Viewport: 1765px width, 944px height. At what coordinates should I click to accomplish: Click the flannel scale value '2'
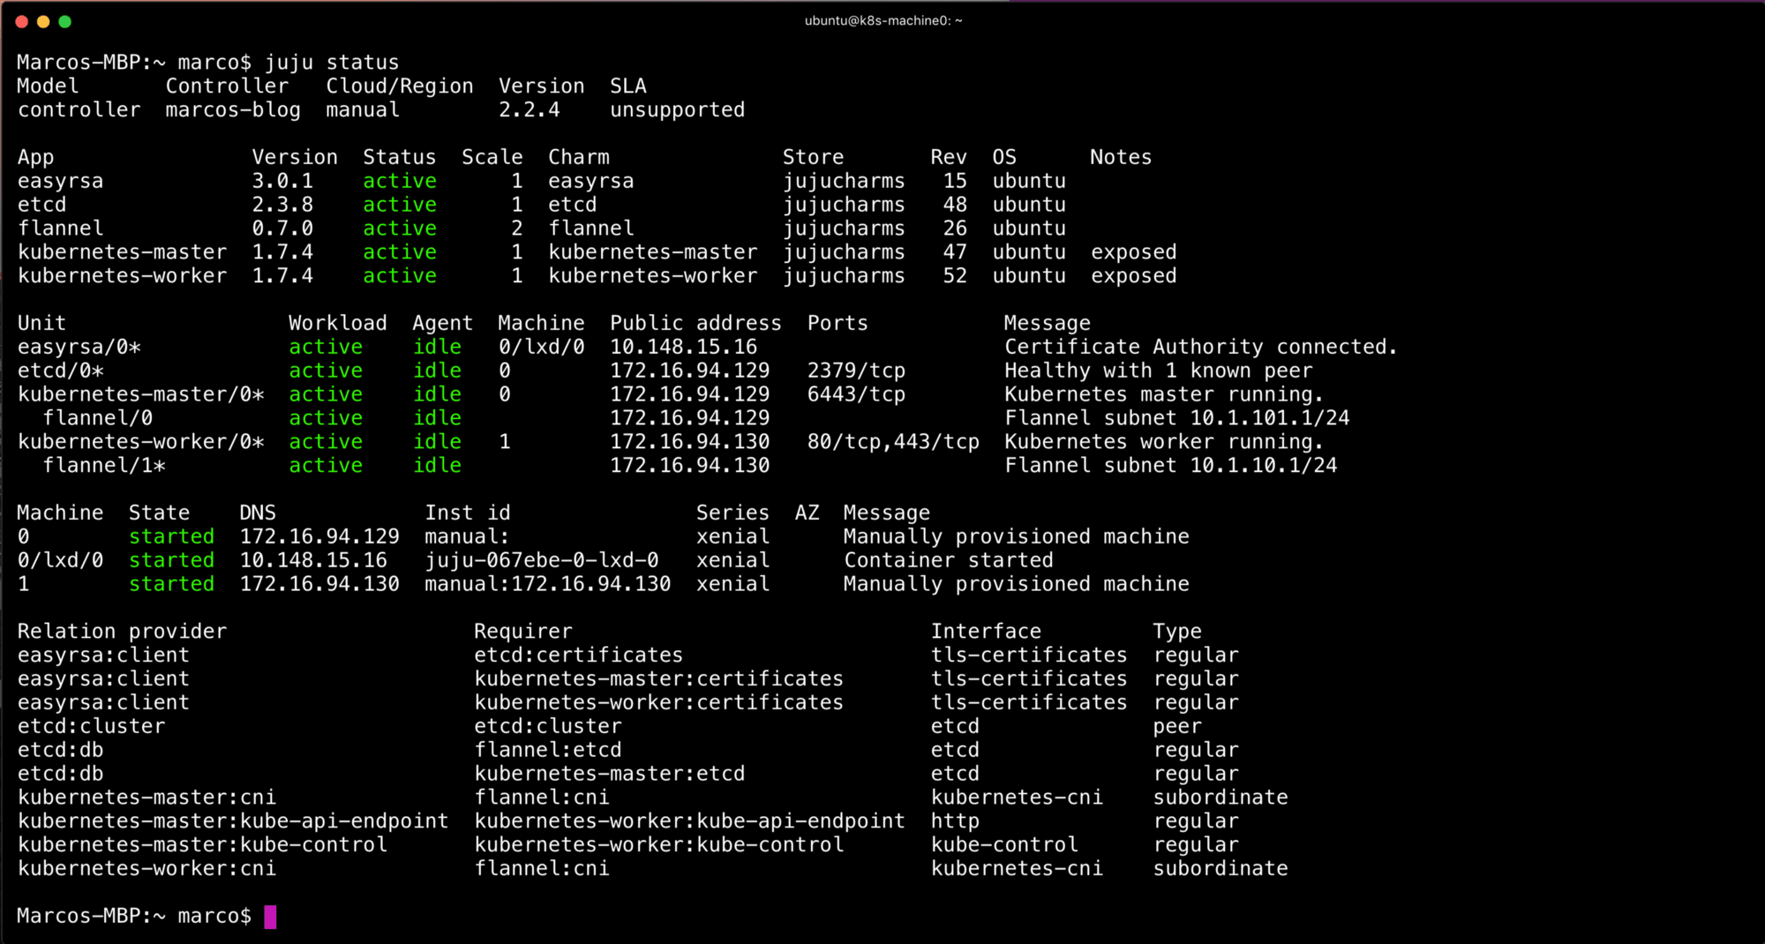tap(517, 229)
